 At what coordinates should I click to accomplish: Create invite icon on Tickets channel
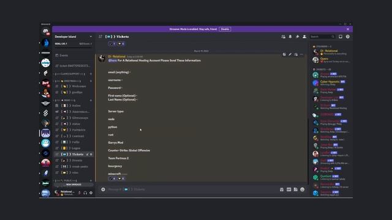click(87, 155)
